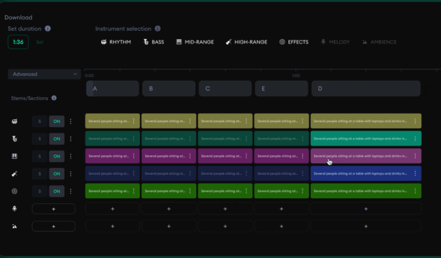The width and height of the screenshot is (441, 258).
Task: Click the mountain ambience icon in stem rows
Action: [14, 226]
